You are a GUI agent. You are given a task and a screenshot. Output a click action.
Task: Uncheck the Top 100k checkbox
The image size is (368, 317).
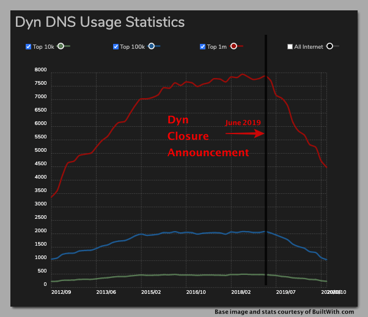(116, 46)
